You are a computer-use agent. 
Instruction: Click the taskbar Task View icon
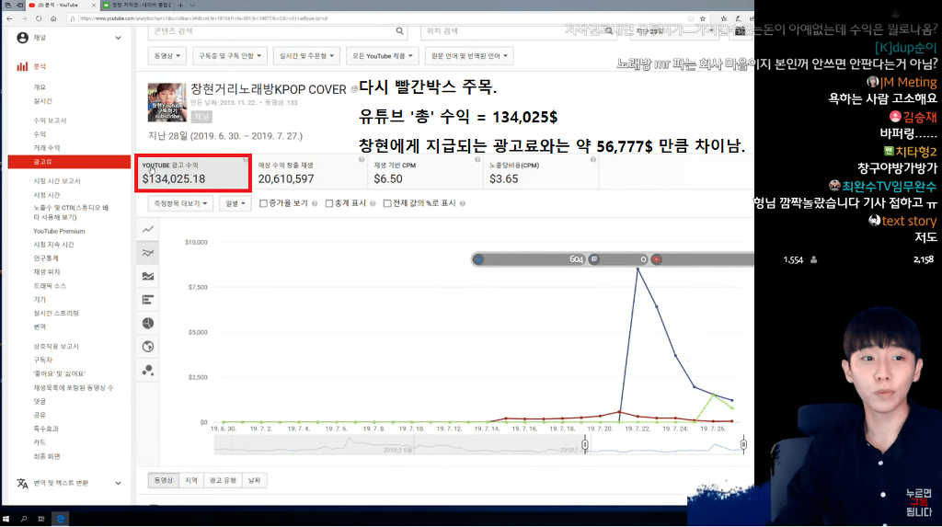coord(41,519)
